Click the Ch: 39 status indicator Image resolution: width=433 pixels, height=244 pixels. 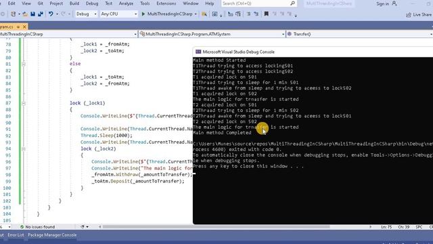point(403,227)
